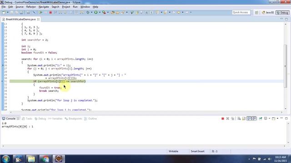Open the Display Selected Console dropdown arrow
Screen dimensions: 291x163
pos(270,119)
